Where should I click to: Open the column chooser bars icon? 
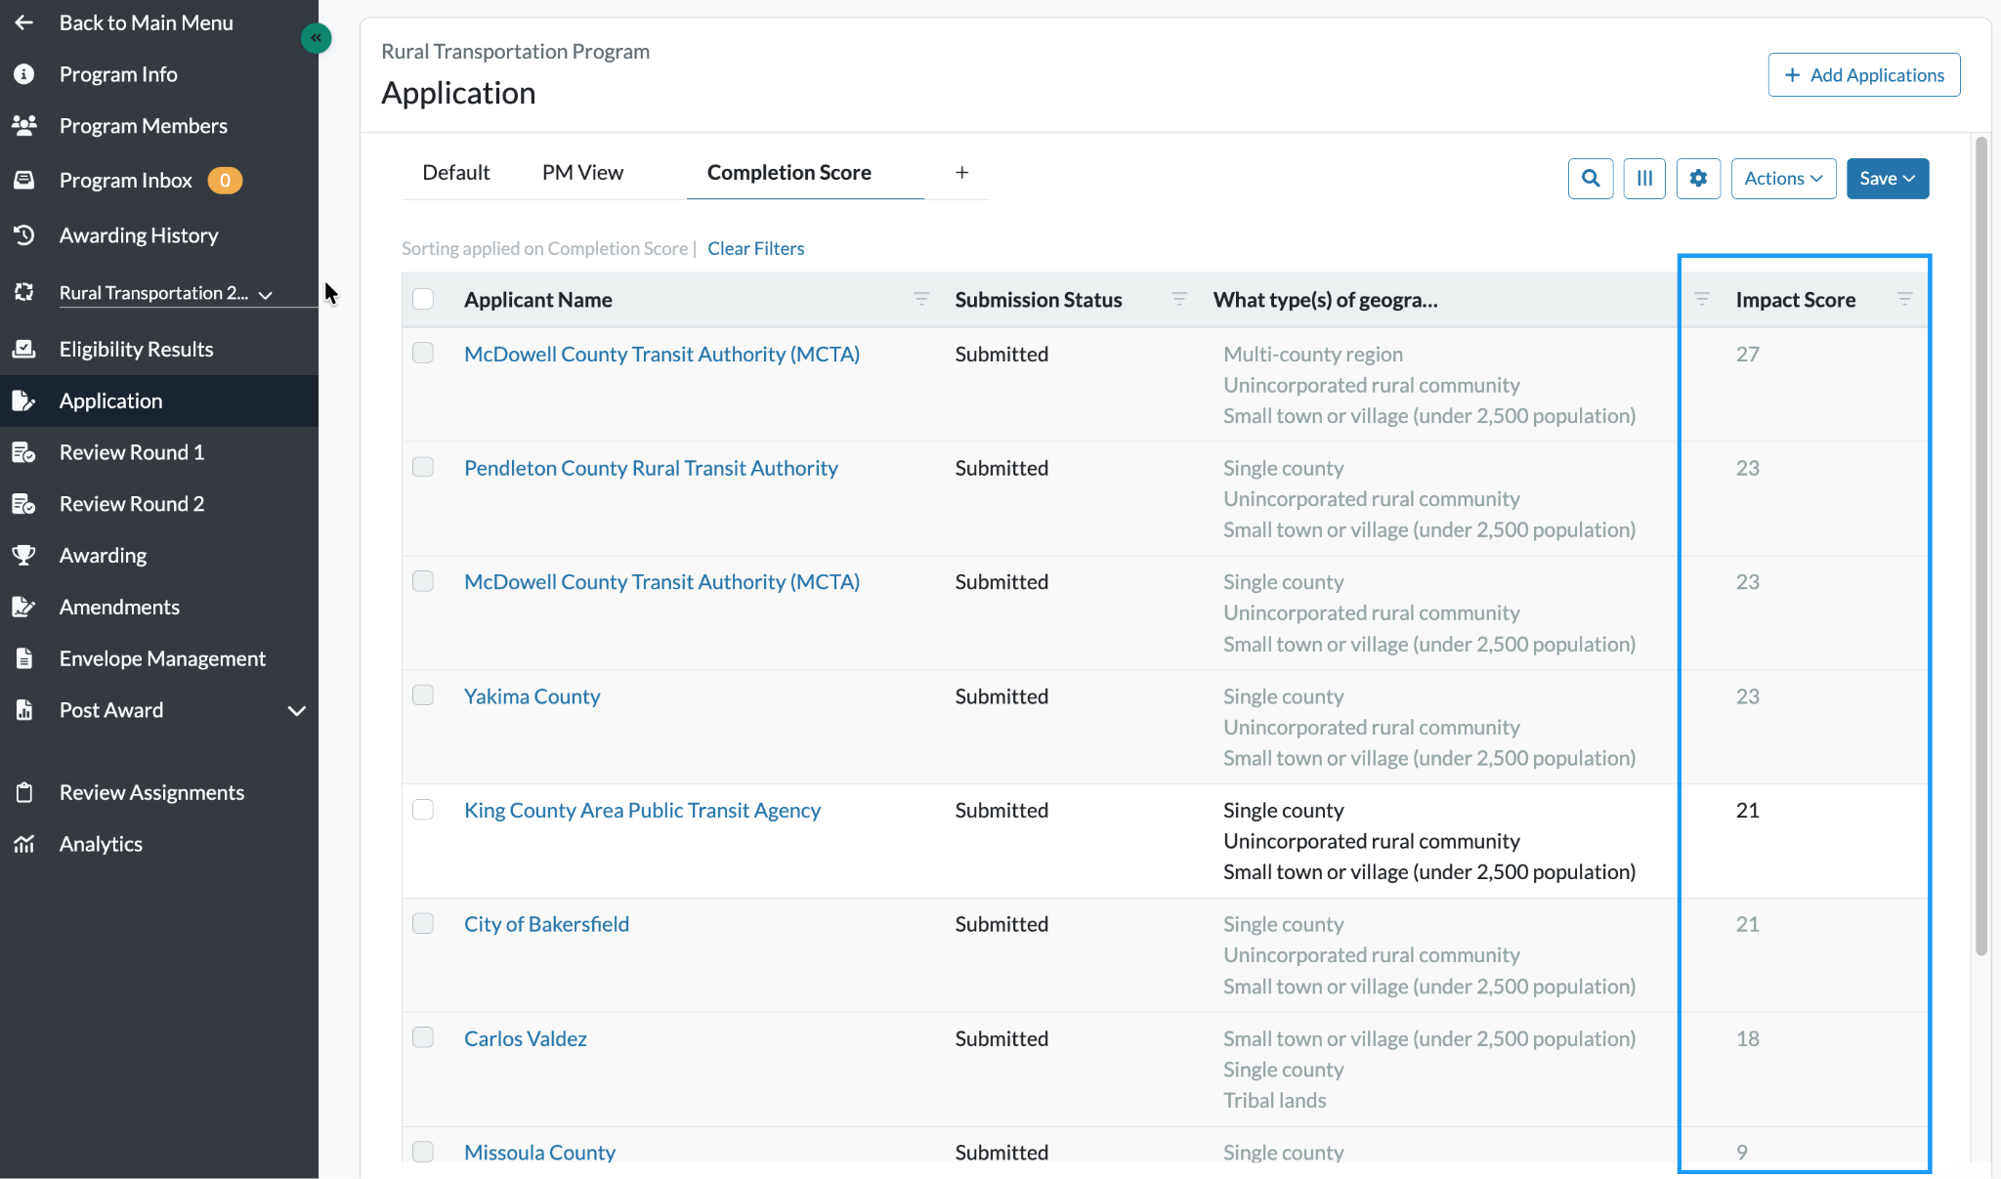(x=1644, y=179)
